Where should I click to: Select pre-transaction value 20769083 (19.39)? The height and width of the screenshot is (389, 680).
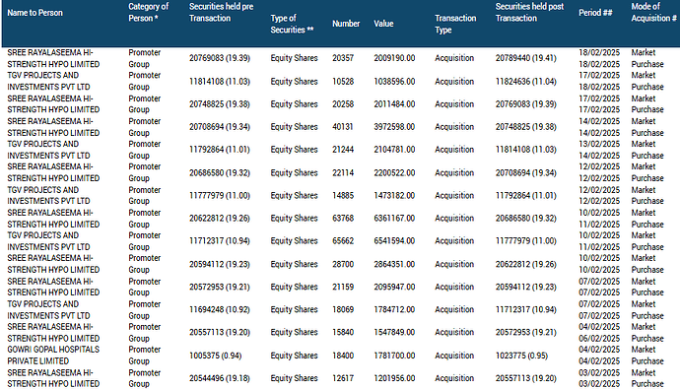[x=220, y=58]
